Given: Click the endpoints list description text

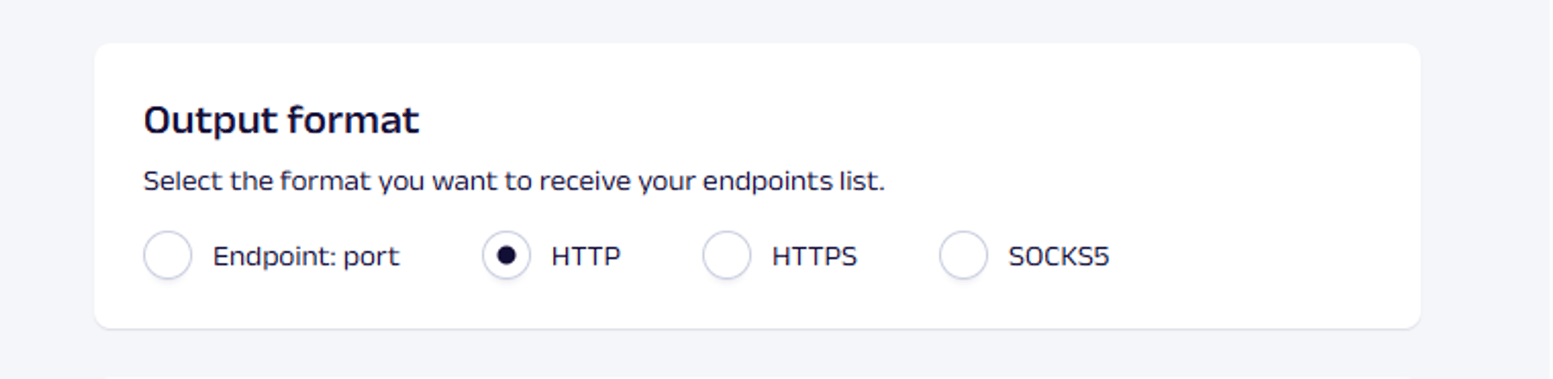Looking at the screenshot, I should pos(513,182).
